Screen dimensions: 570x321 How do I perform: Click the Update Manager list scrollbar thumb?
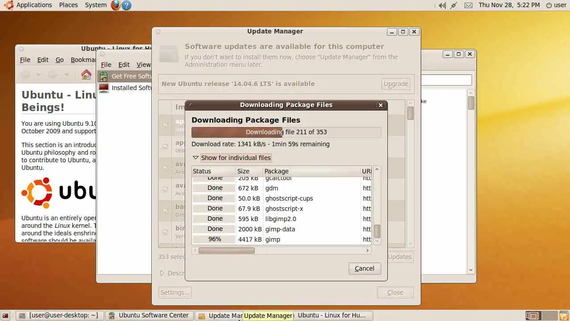410,113
